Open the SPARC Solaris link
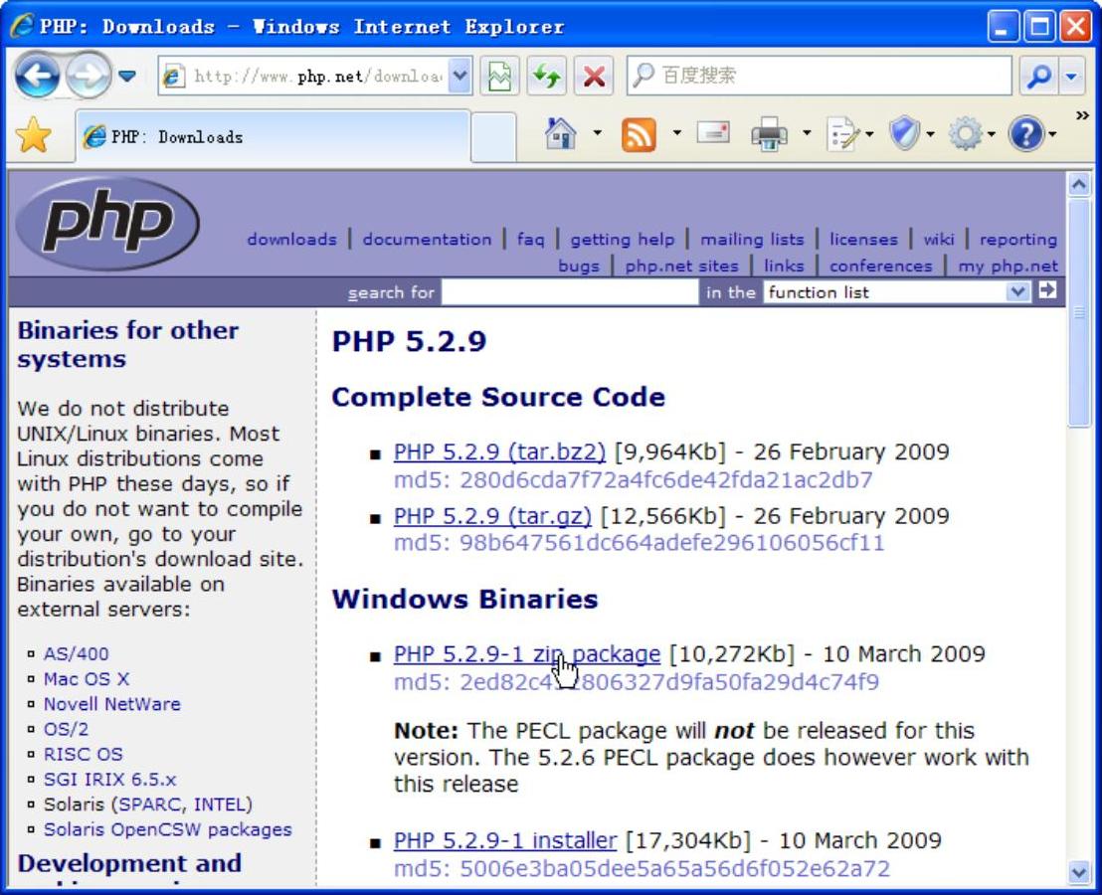This screenshot has width=1102, height=895. (x=150, y=805)
